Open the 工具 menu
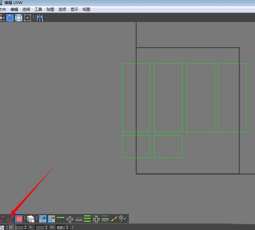 tap(38, 10)
